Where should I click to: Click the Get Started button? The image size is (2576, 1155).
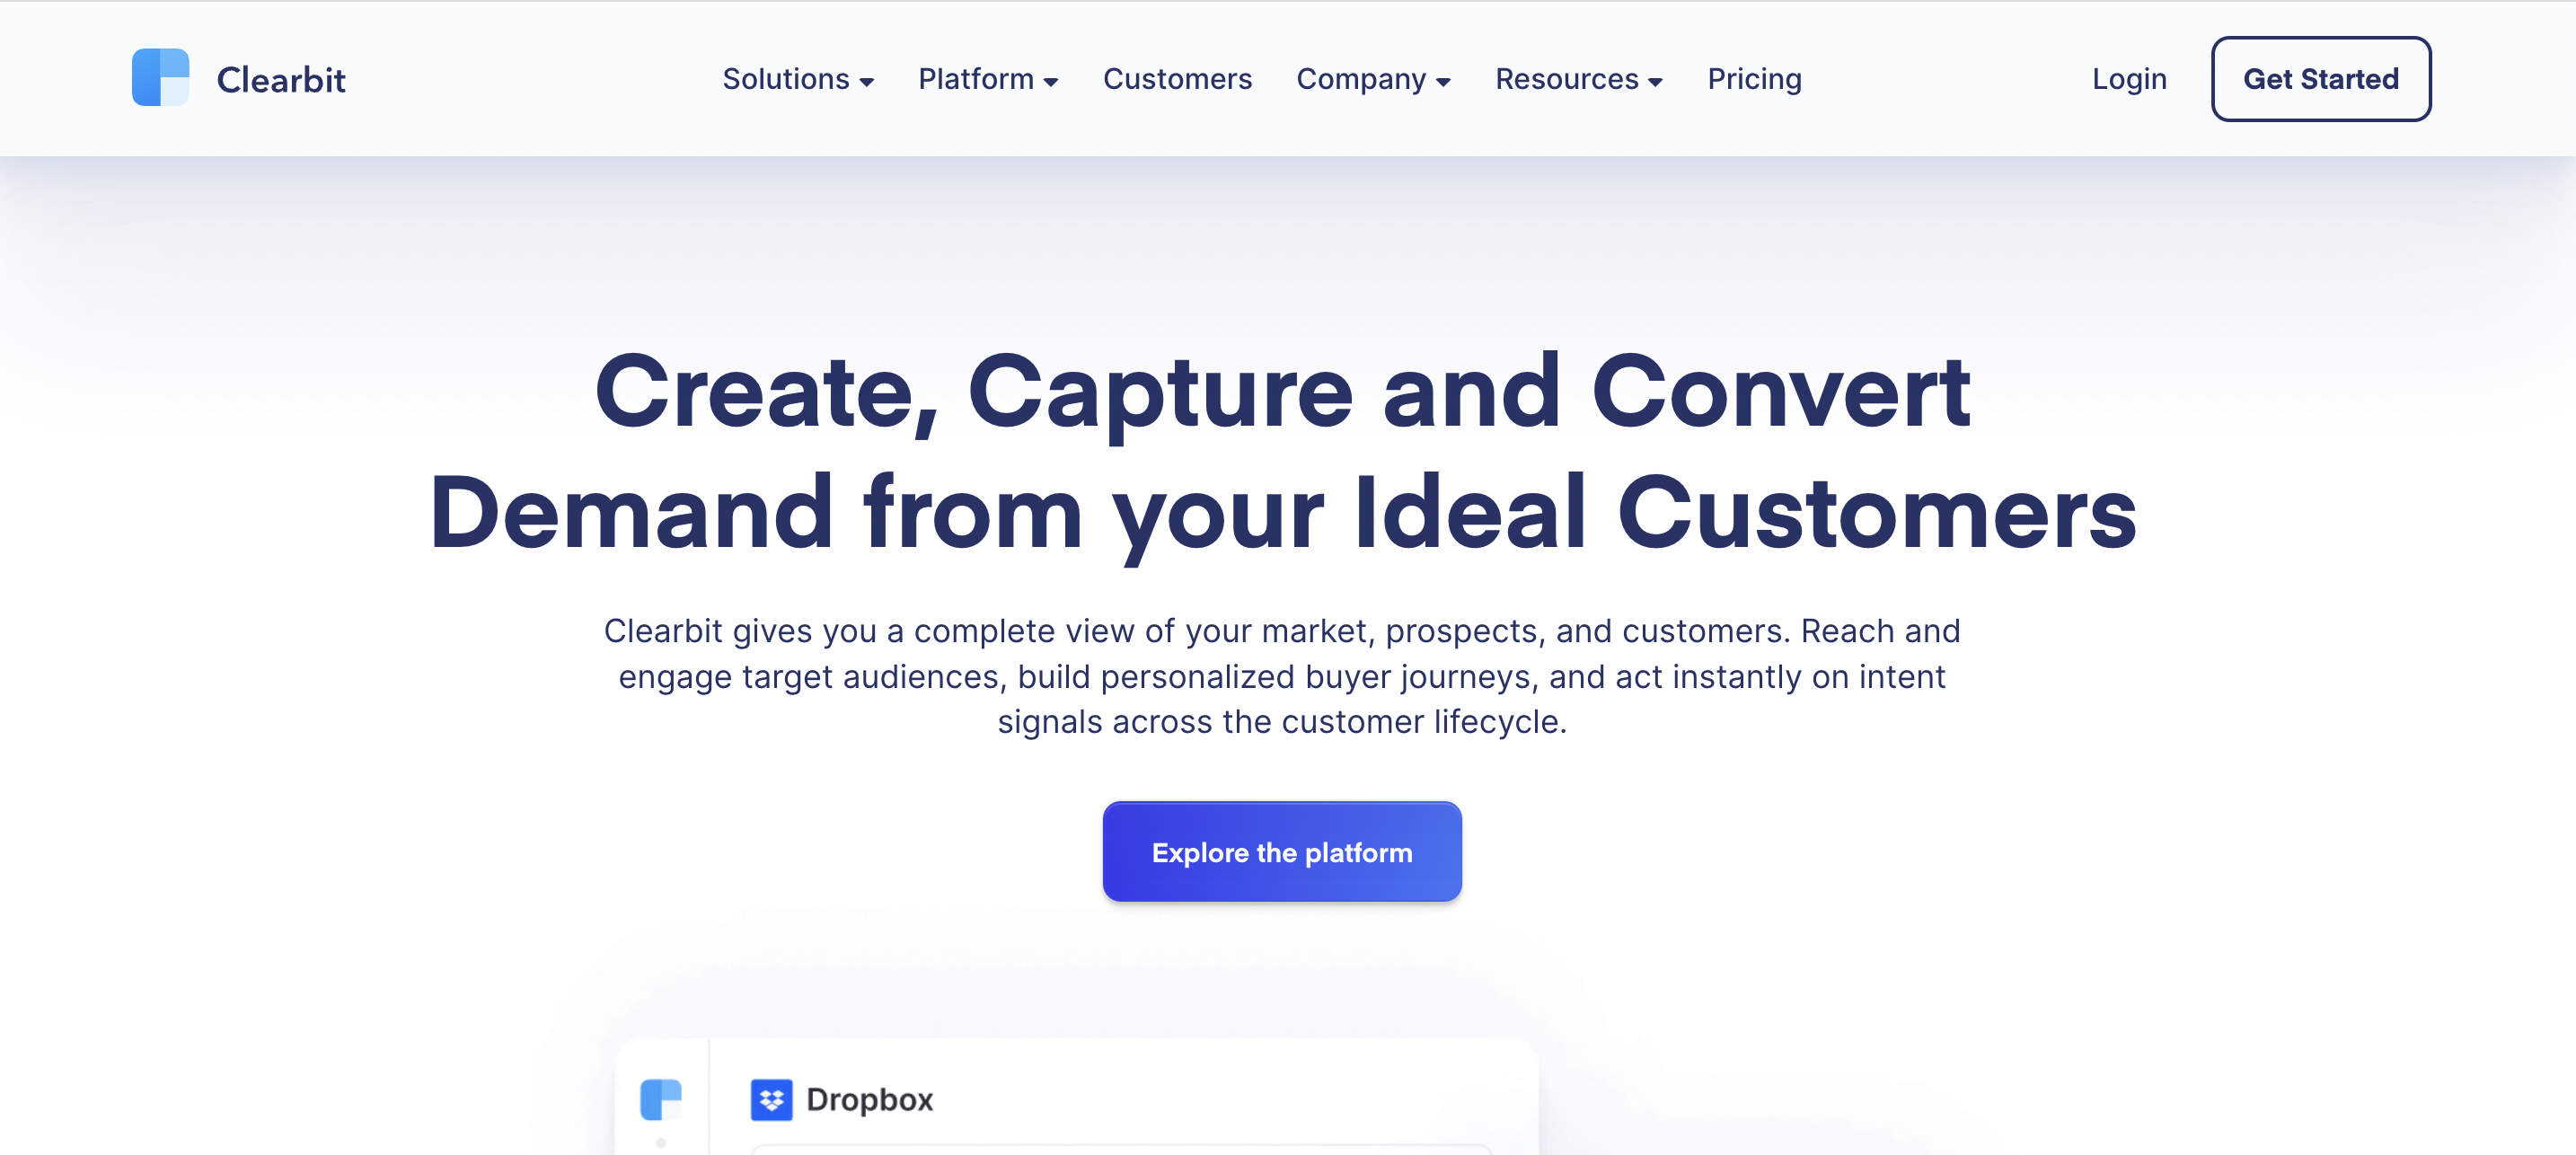coord(2318,79)
